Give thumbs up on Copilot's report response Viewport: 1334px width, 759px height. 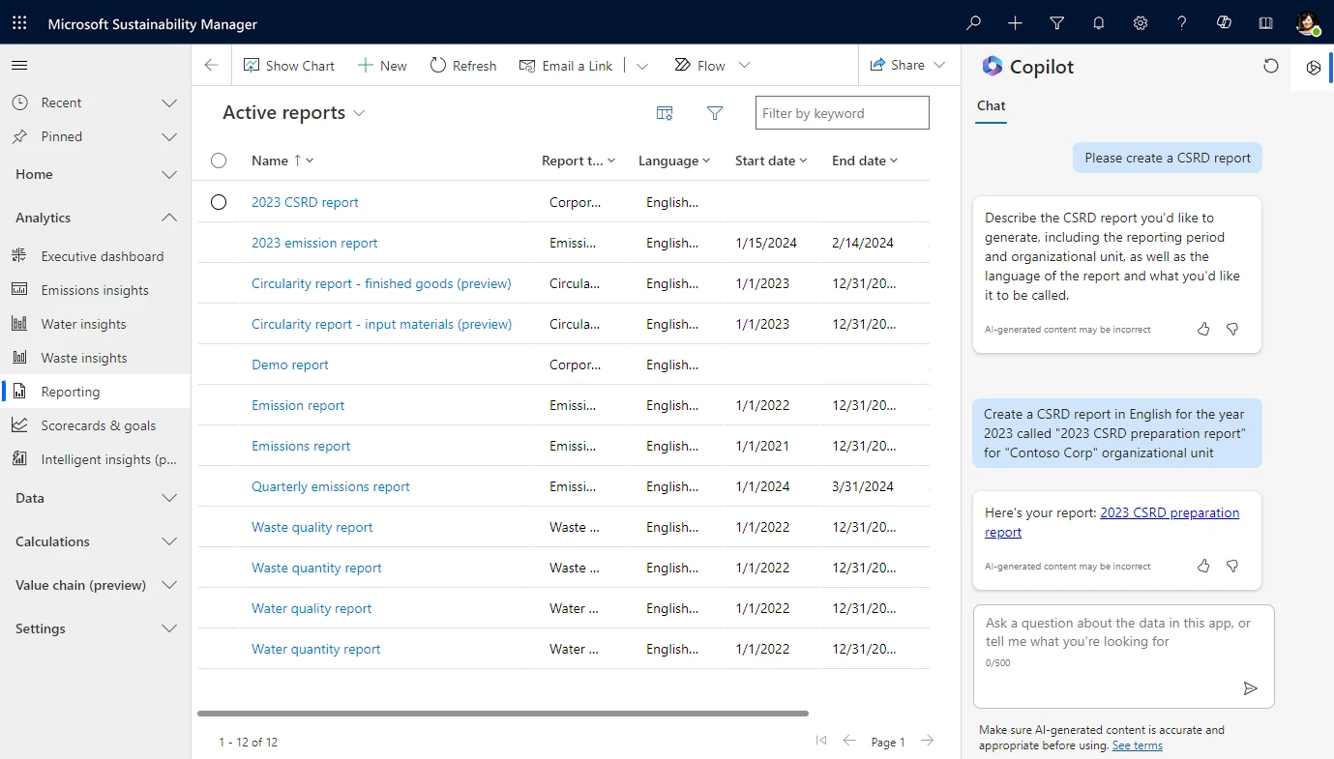click(x=1203, y=566)
